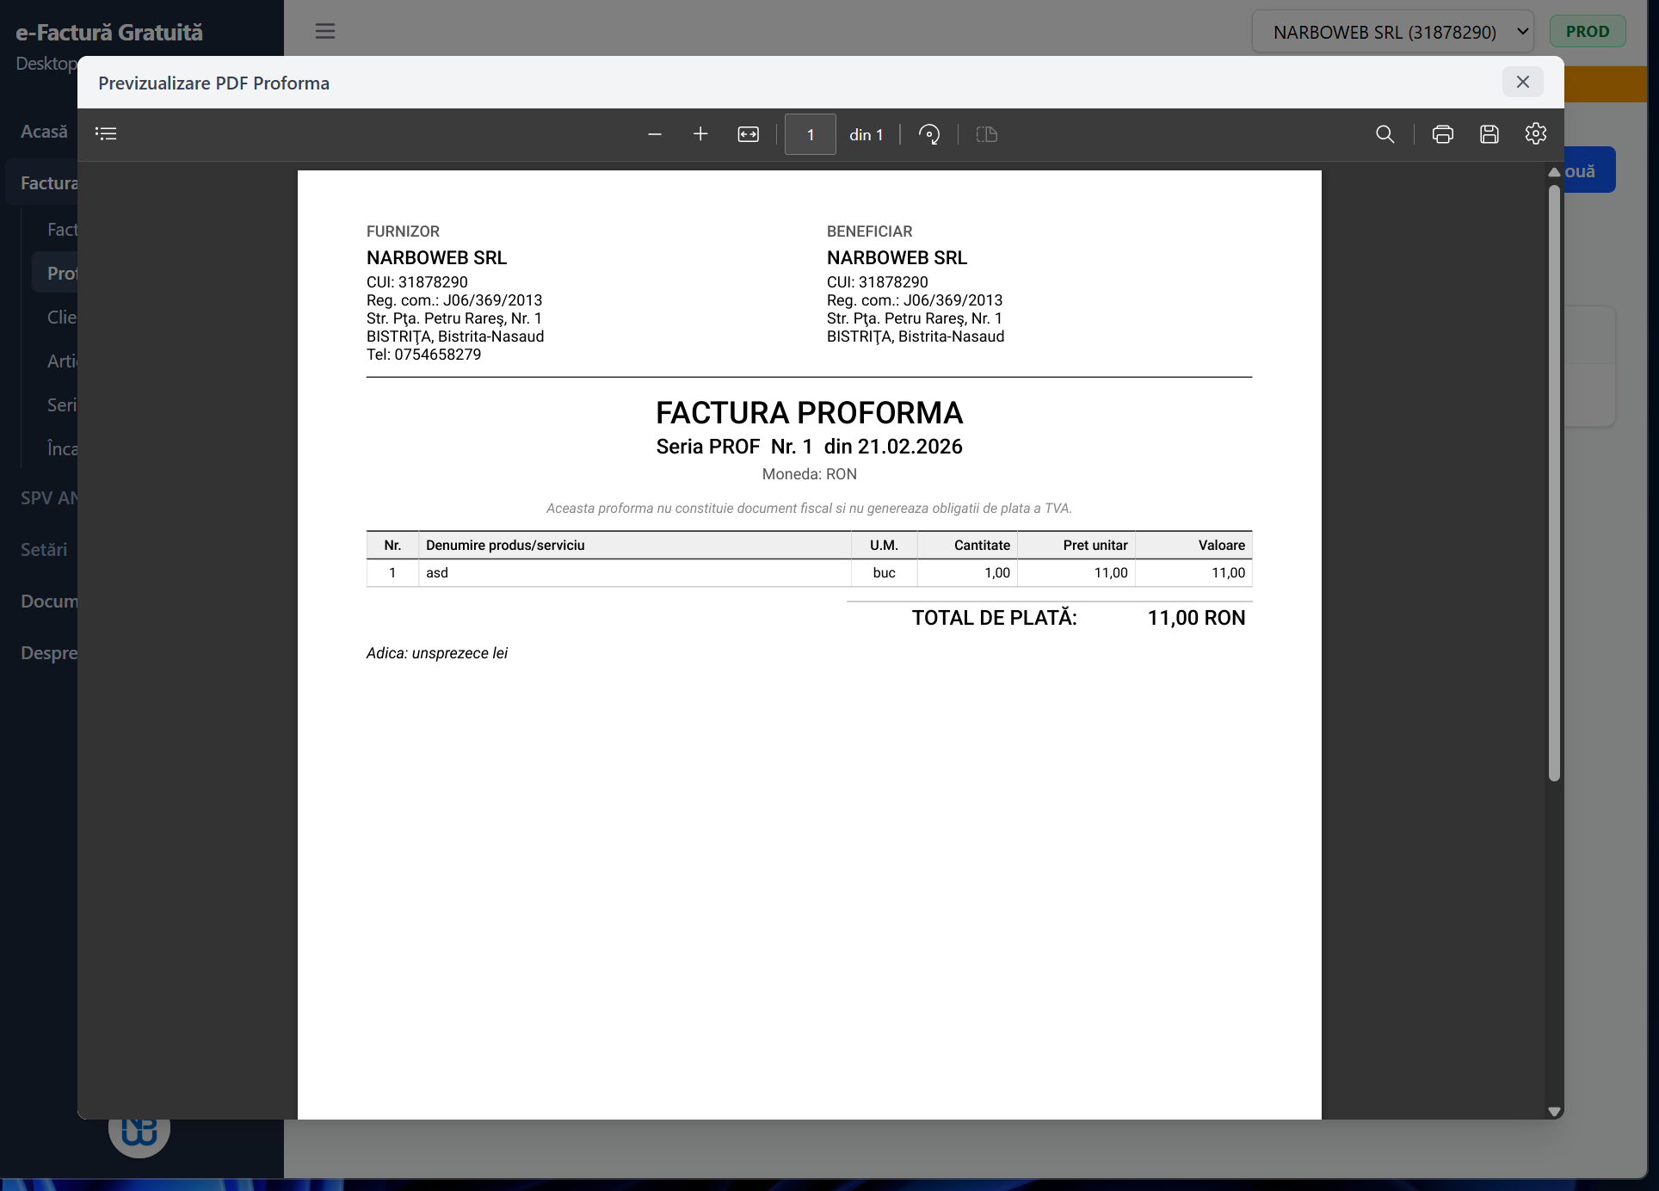Open Setări from the sidebar

pos(44,549)
